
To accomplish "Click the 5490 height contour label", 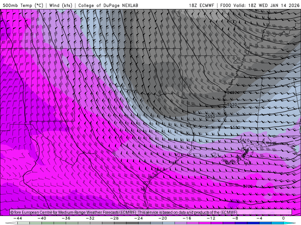I will coord(232,93).
